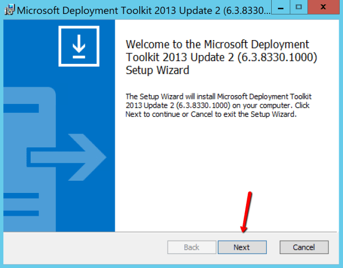
Task: Click the Next button
Action: click(242, 247)
